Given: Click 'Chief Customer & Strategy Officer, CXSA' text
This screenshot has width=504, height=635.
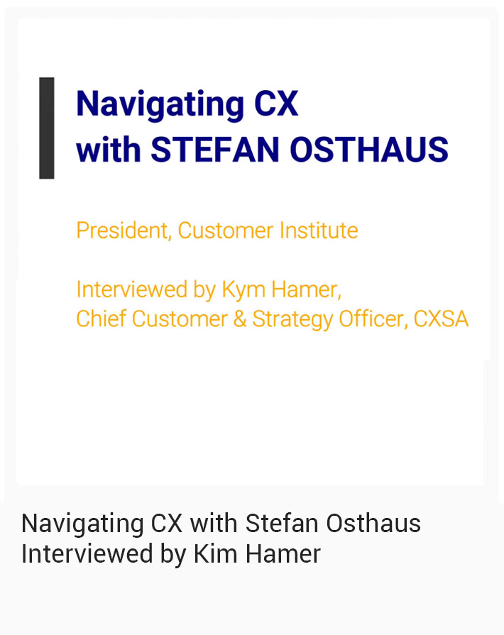Looking at the screenshot, I should 272,319.
